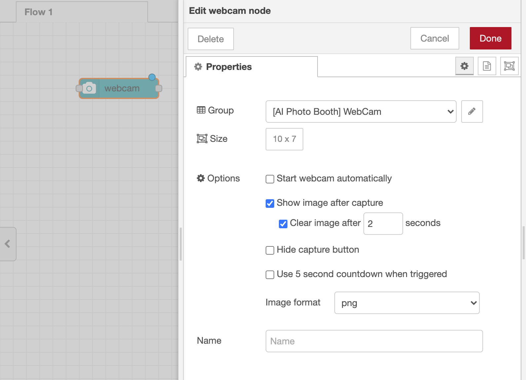The image size is (526, 380).
Task: Open node appearance icon
Action: pos(509,66)
